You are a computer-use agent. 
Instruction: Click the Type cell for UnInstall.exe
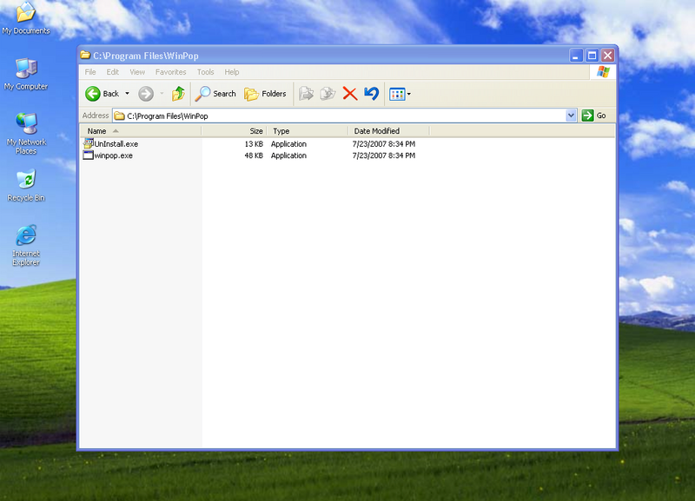288,144
